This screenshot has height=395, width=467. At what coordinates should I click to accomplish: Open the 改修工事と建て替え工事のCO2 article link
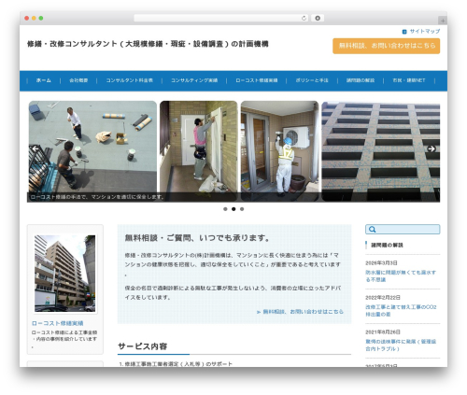[x=401, y=310]
